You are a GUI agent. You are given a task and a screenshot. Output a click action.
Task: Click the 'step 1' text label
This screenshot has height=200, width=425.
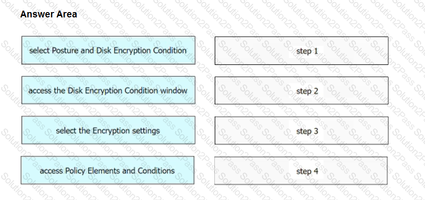point(307,51)
